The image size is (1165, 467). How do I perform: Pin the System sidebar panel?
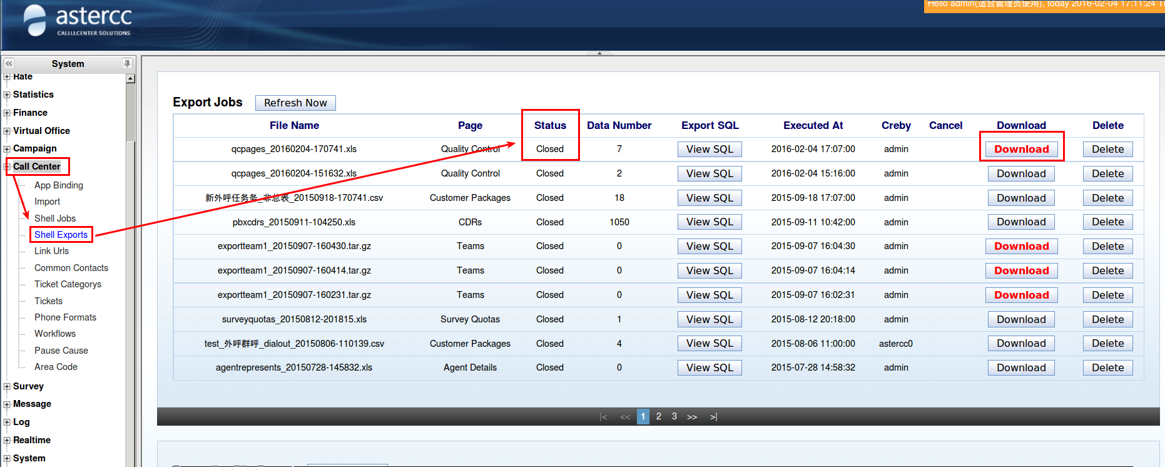click(x=127, y=64)
